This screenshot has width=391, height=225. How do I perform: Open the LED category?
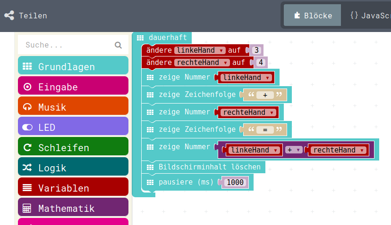73,126
